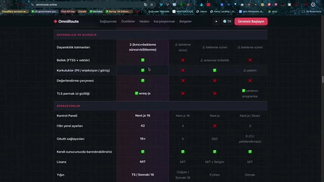Click the Next.js / React cell
Image resolution: width=324 pixels, height=182 pixels.
coord(250,116)
